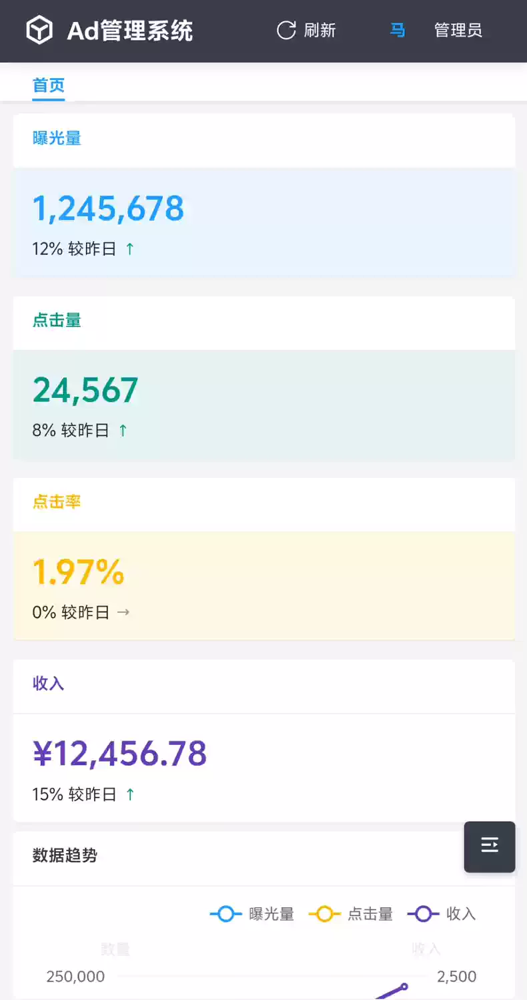Click the ¥12,456.78 revenue value
Screen dimensions: 527x1000
120,754
